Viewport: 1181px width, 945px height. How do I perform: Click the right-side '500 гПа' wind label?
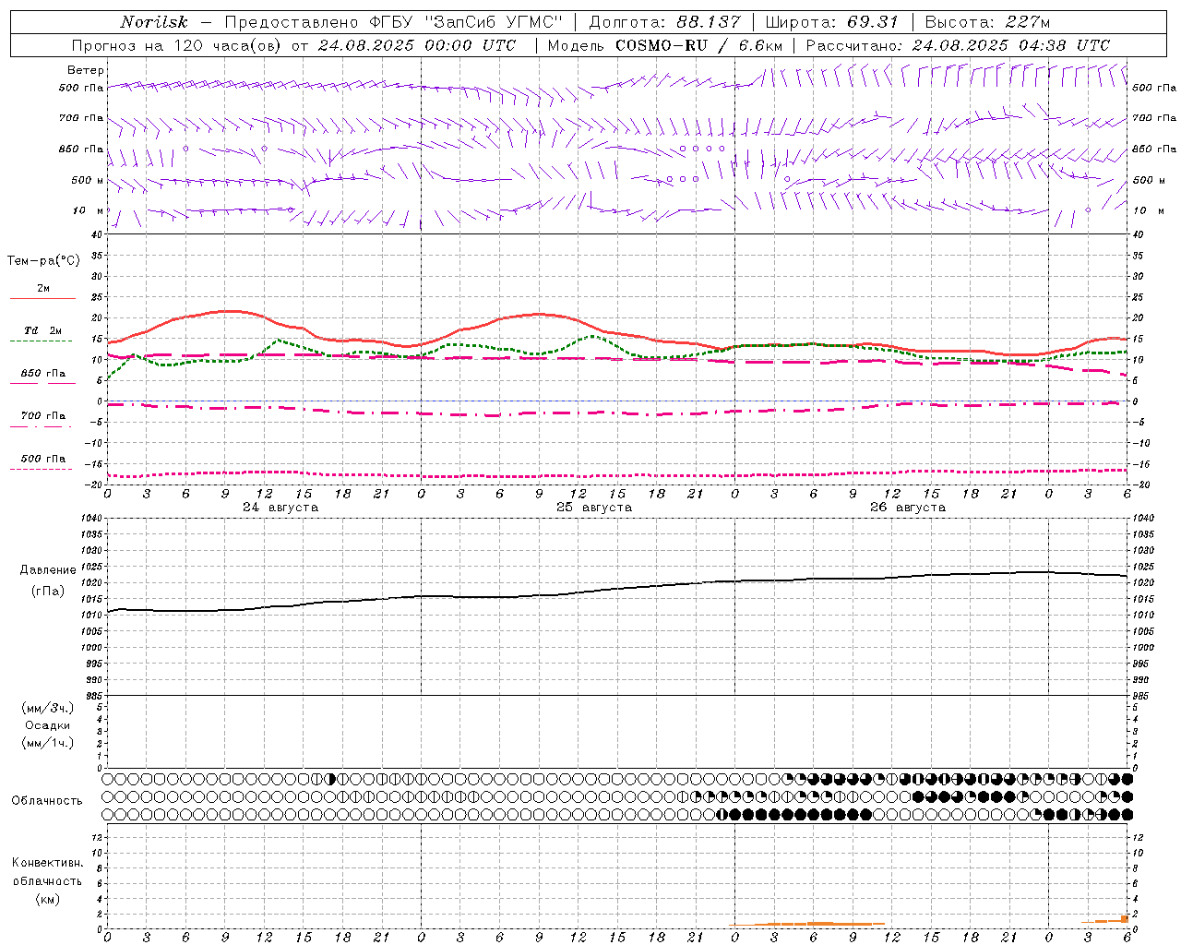point(1154,88)
